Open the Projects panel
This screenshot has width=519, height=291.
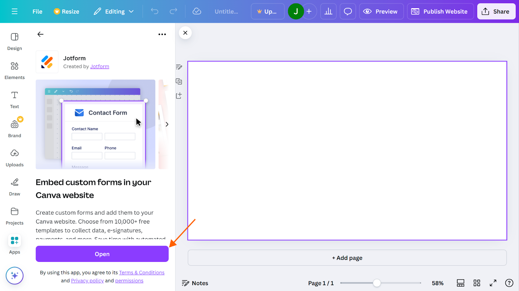click(14, 216)
